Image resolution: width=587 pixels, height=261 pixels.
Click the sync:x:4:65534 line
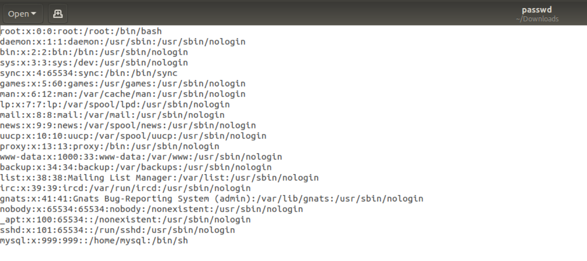(x=89, y=73)
